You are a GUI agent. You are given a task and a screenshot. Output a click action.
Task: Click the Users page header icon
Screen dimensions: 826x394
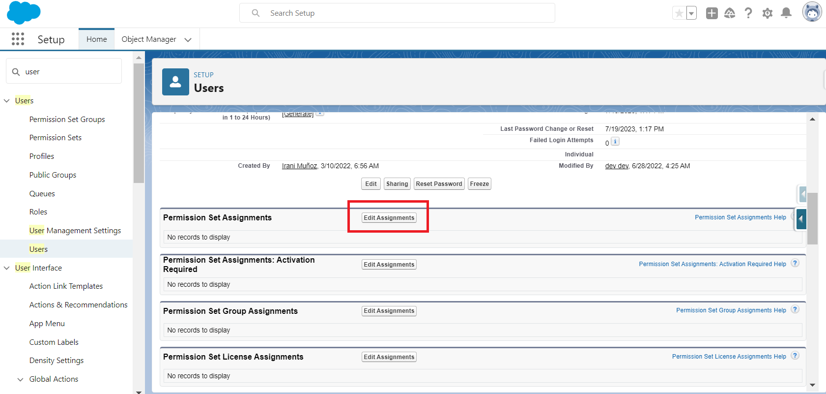[x=175, y=82]
